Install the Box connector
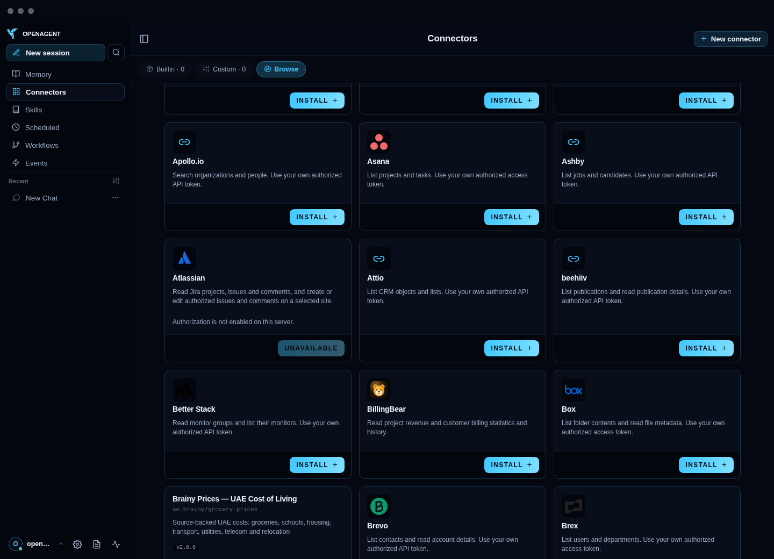Screen dimensions: 774x559 pyautogui.click(x=706, y=465)
